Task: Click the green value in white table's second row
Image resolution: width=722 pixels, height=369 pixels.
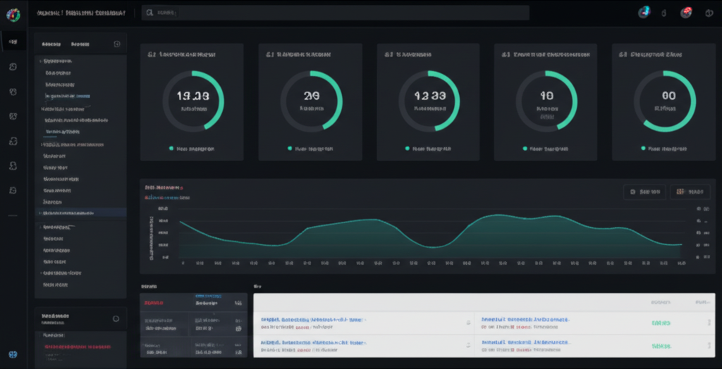Action: 661,346
